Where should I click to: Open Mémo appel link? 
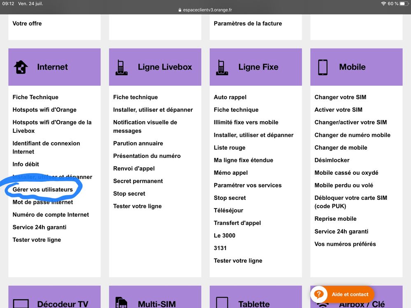(x=231, y=173)
